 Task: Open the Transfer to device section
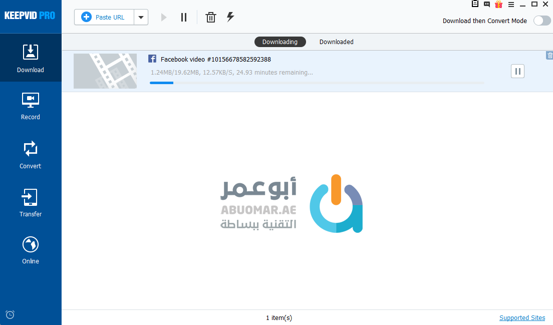pyautogui.click(x=31, y=203)
